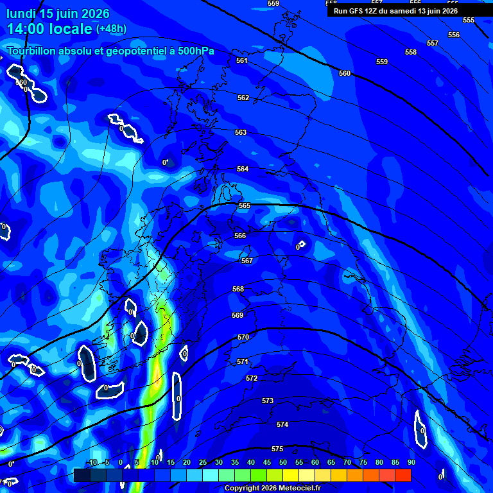Select 'Tourbillon absolu et géopotentiel à 500hPa' subtitle
This screenshot has width=493, height=493.
tap(110, 51)
